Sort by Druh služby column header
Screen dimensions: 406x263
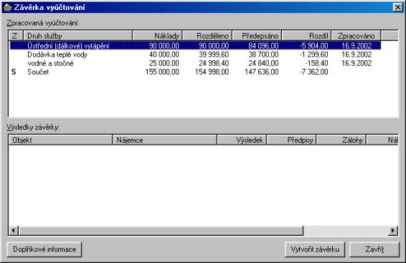tap(78, 36)
